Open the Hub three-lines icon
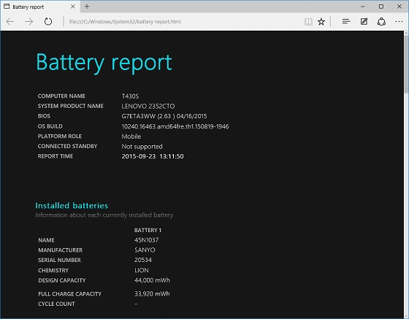Image resolution: width=409 pixels, height=319 pixels. pos(346,22)
